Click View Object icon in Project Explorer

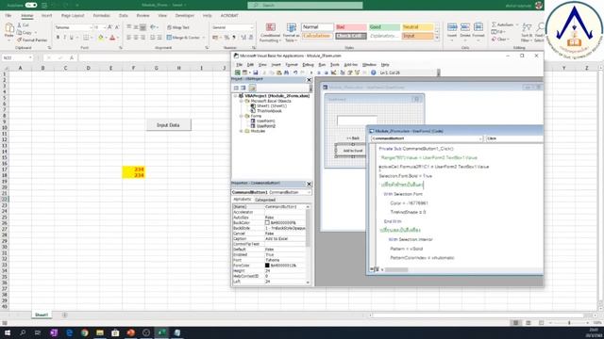pos(243,88)
